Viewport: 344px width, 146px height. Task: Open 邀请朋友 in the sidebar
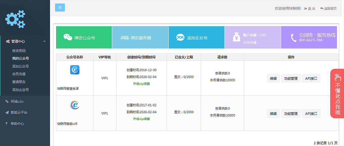[x=19, y=82]
